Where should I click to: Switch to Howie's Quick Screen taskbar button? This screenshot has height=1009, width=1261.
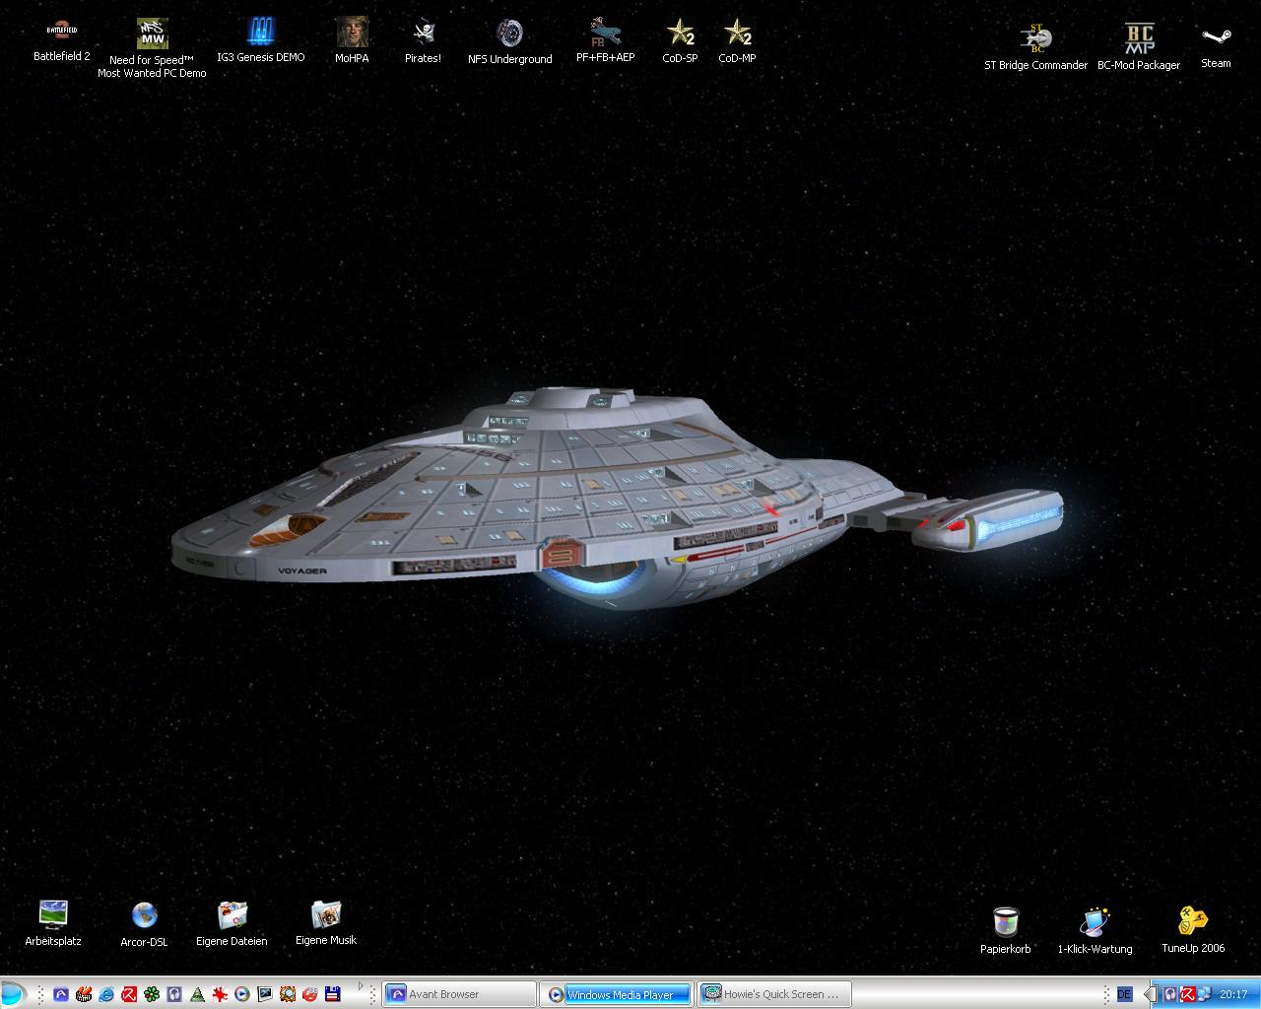774,994
